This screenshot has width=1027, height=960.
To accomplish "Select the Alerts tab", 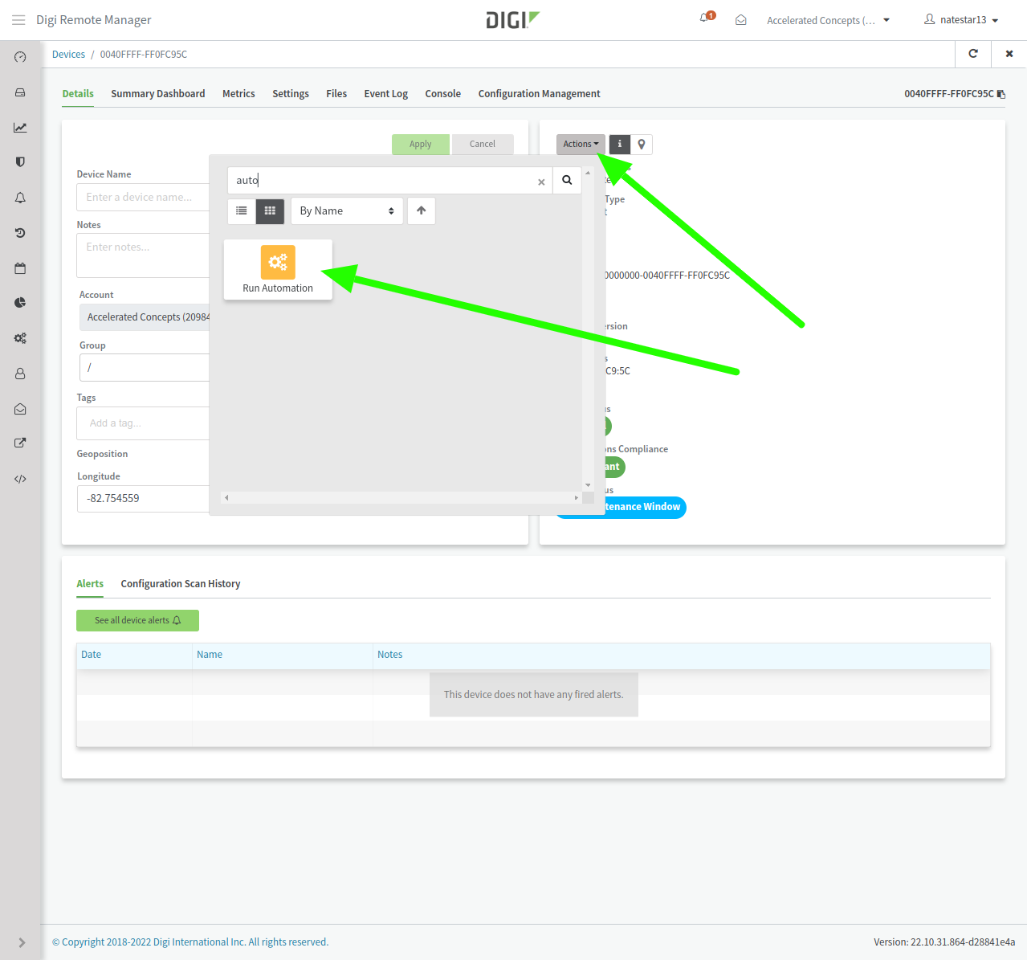I will tap(90, 584).
